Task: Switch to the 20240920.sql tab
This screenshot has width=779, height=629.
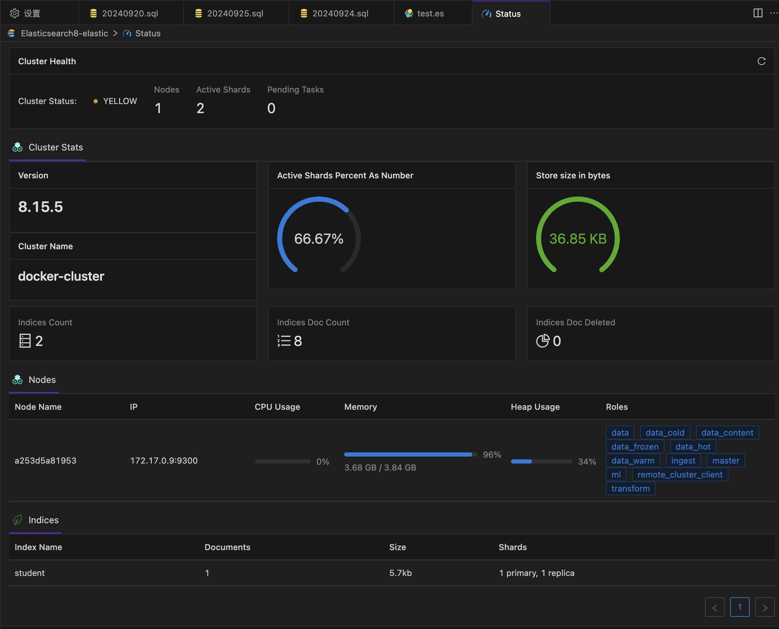Action: click(x=130, y=13)
